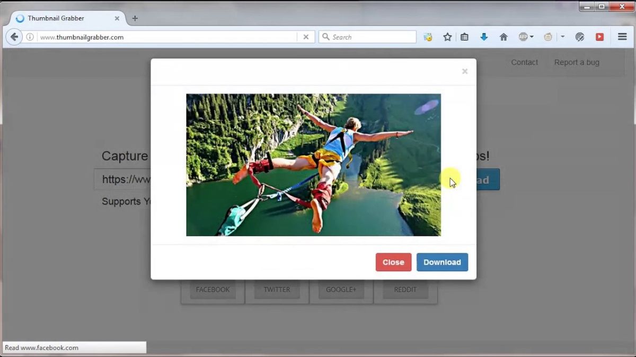Viewport: 636px width, 357px height.
Task: Click the Download button in the dialog
Action: point(442,262)
